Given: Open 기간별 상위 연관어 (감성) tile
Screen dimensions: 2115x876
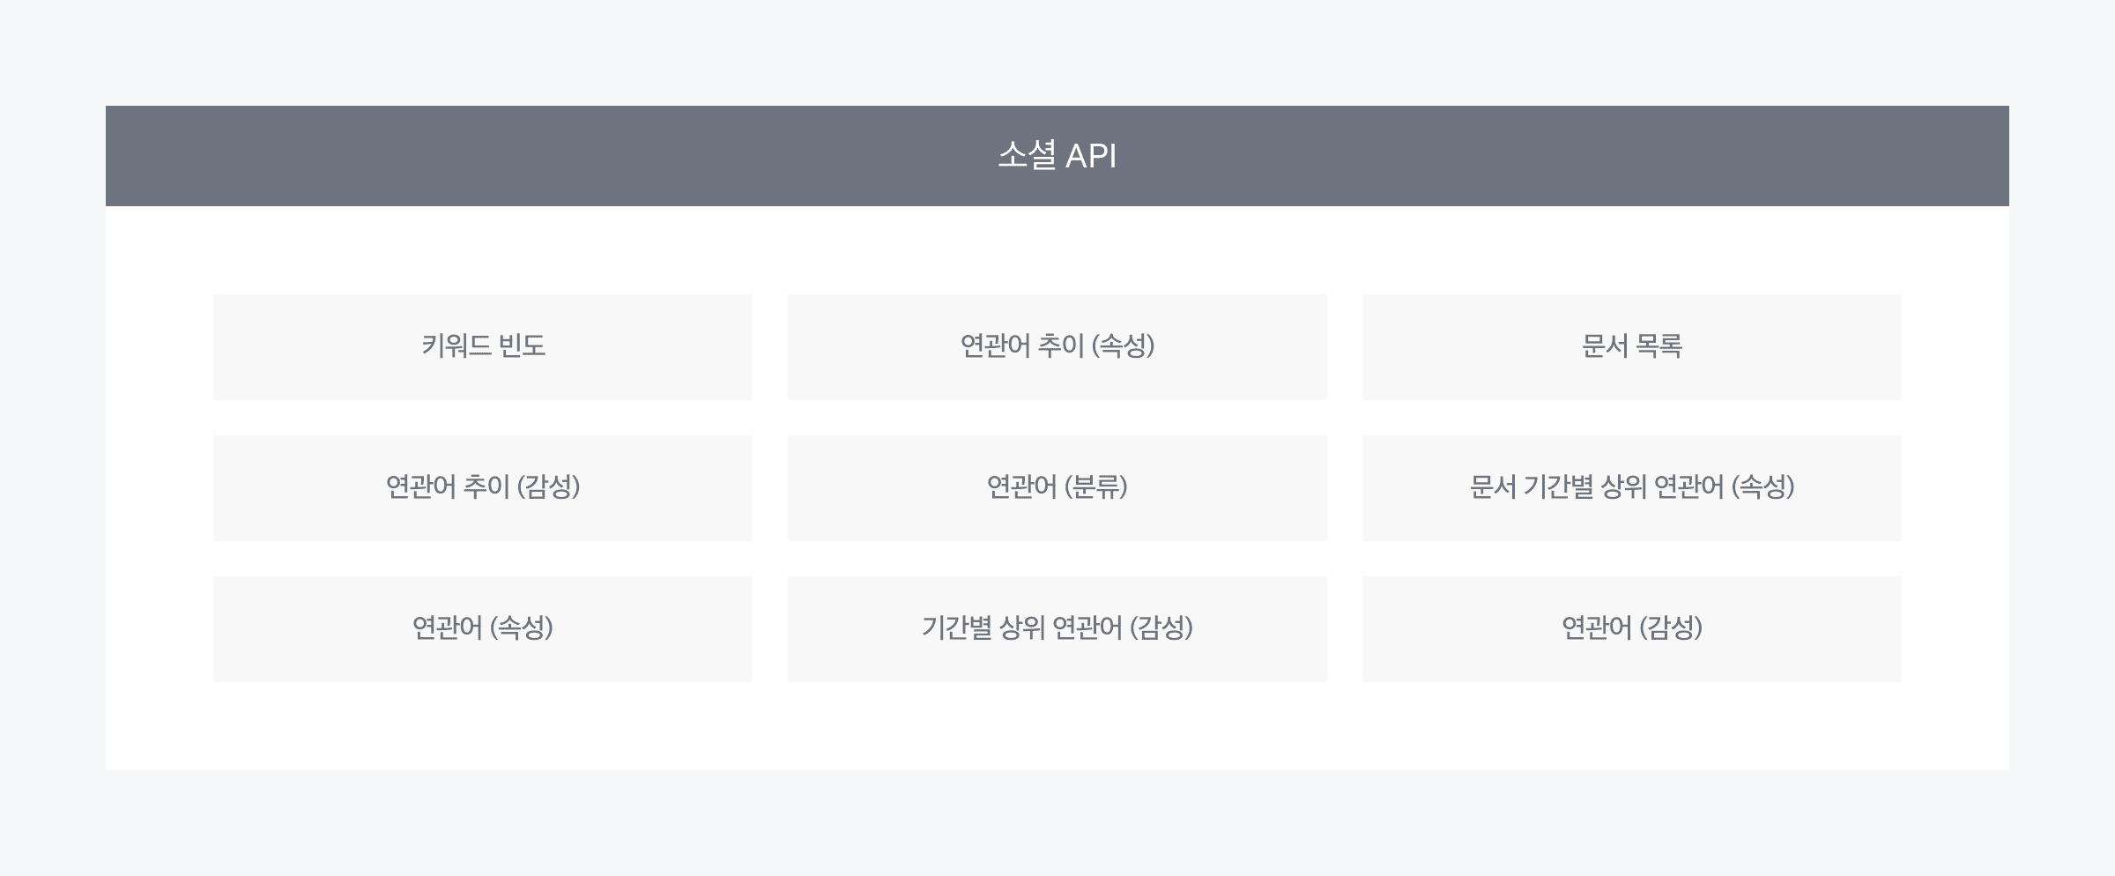Looking at the screenshot, I should pos(1057,628).
